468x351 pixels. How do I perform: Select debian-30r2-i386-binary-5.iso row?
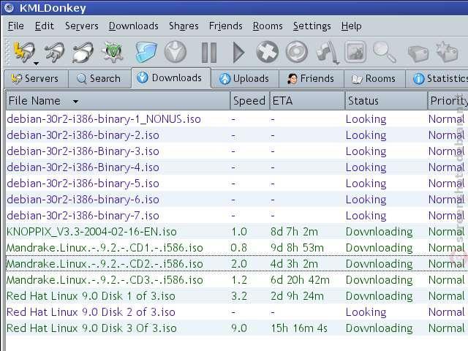[237, 184]
